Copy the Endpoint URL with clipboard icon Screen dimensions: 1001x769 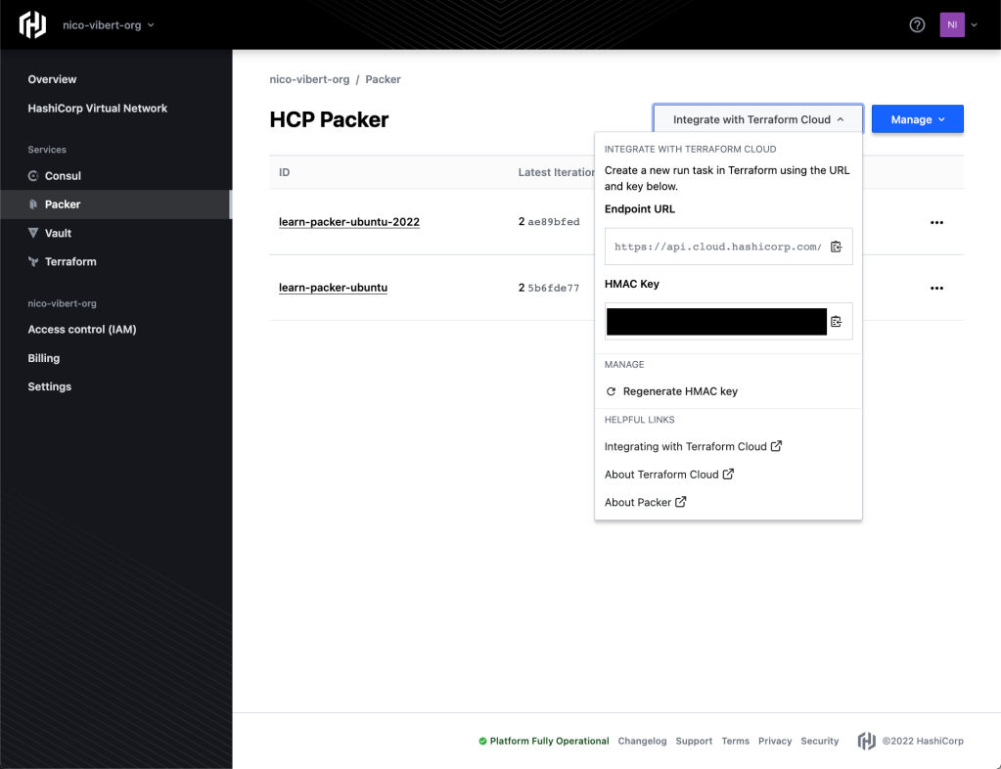[836, 247]
